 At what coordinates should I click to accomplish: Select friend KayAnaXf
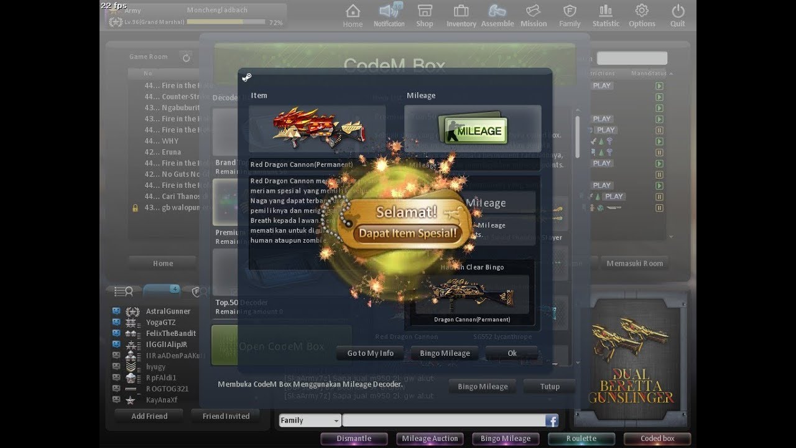162,400
